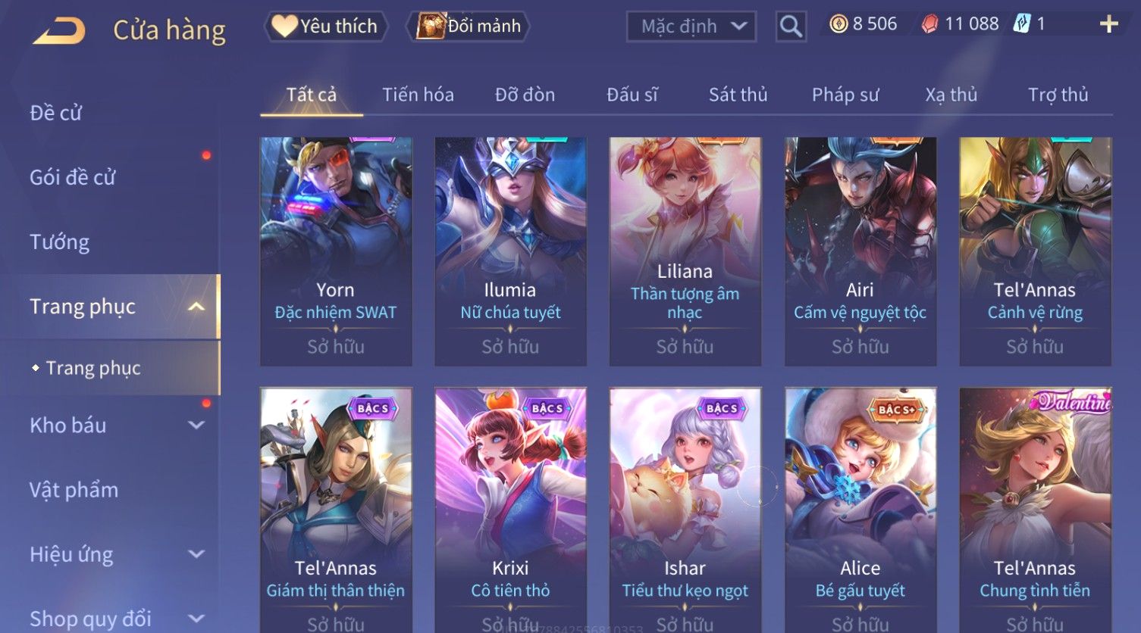Expand the Kho báu sidebar section
The image size is (1141, 633).
point(196,426)
